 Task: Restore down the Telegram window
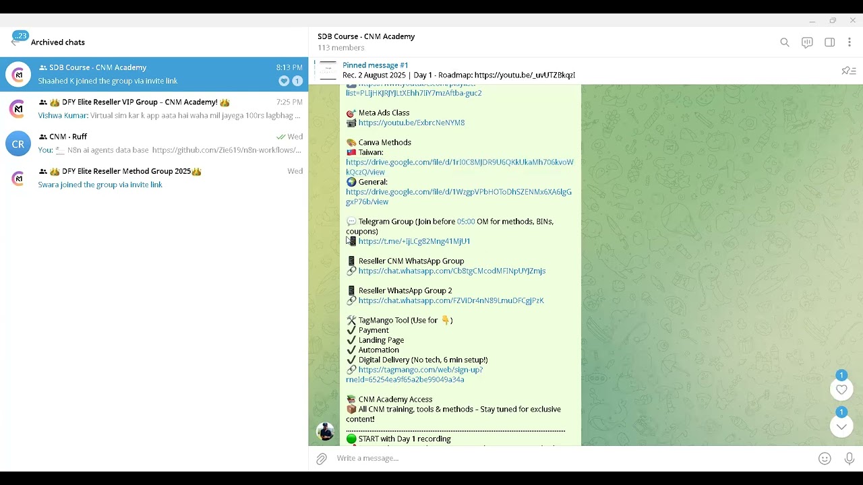[x=833, y=21]
